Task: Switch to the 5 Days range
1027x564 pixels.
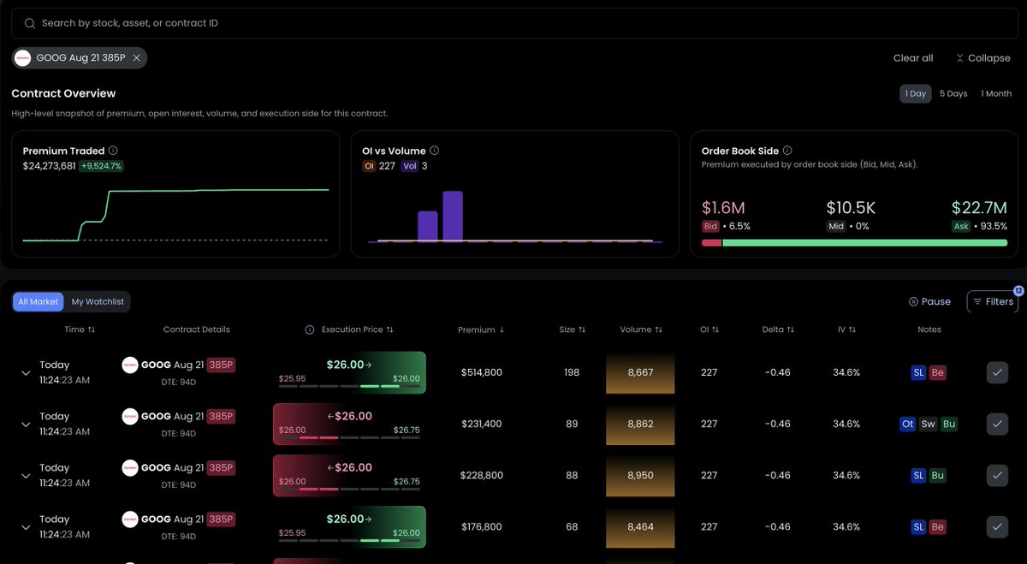Action: (x=953, y=93)
